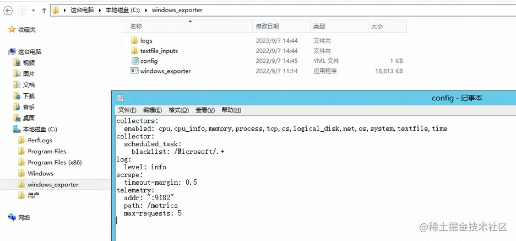Select the windows_exporter application icon
The height and width of the screenshot is (241, 516).
point(134,71)
